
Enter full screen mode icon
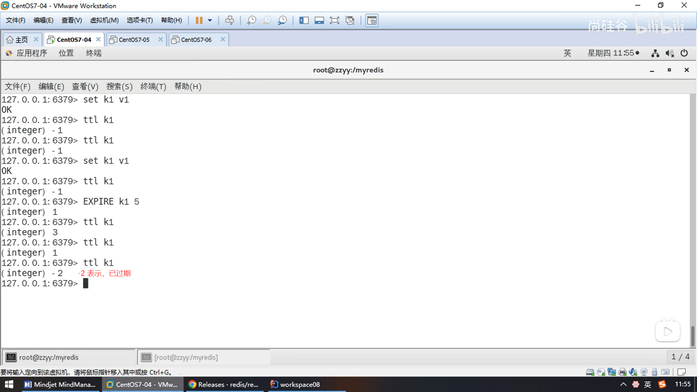click(334, 20)
